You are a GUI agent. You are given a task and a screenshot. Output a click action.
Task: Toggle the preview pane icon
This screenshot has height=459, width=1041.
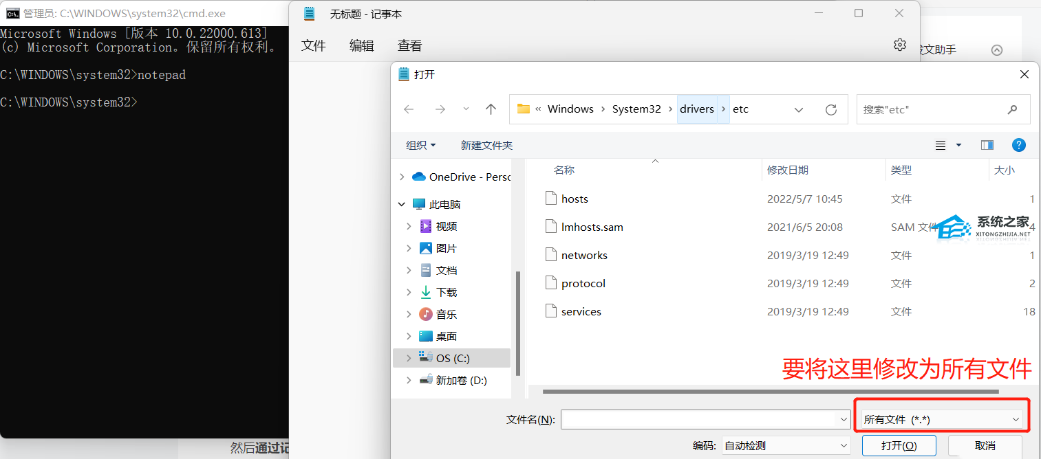987,145
